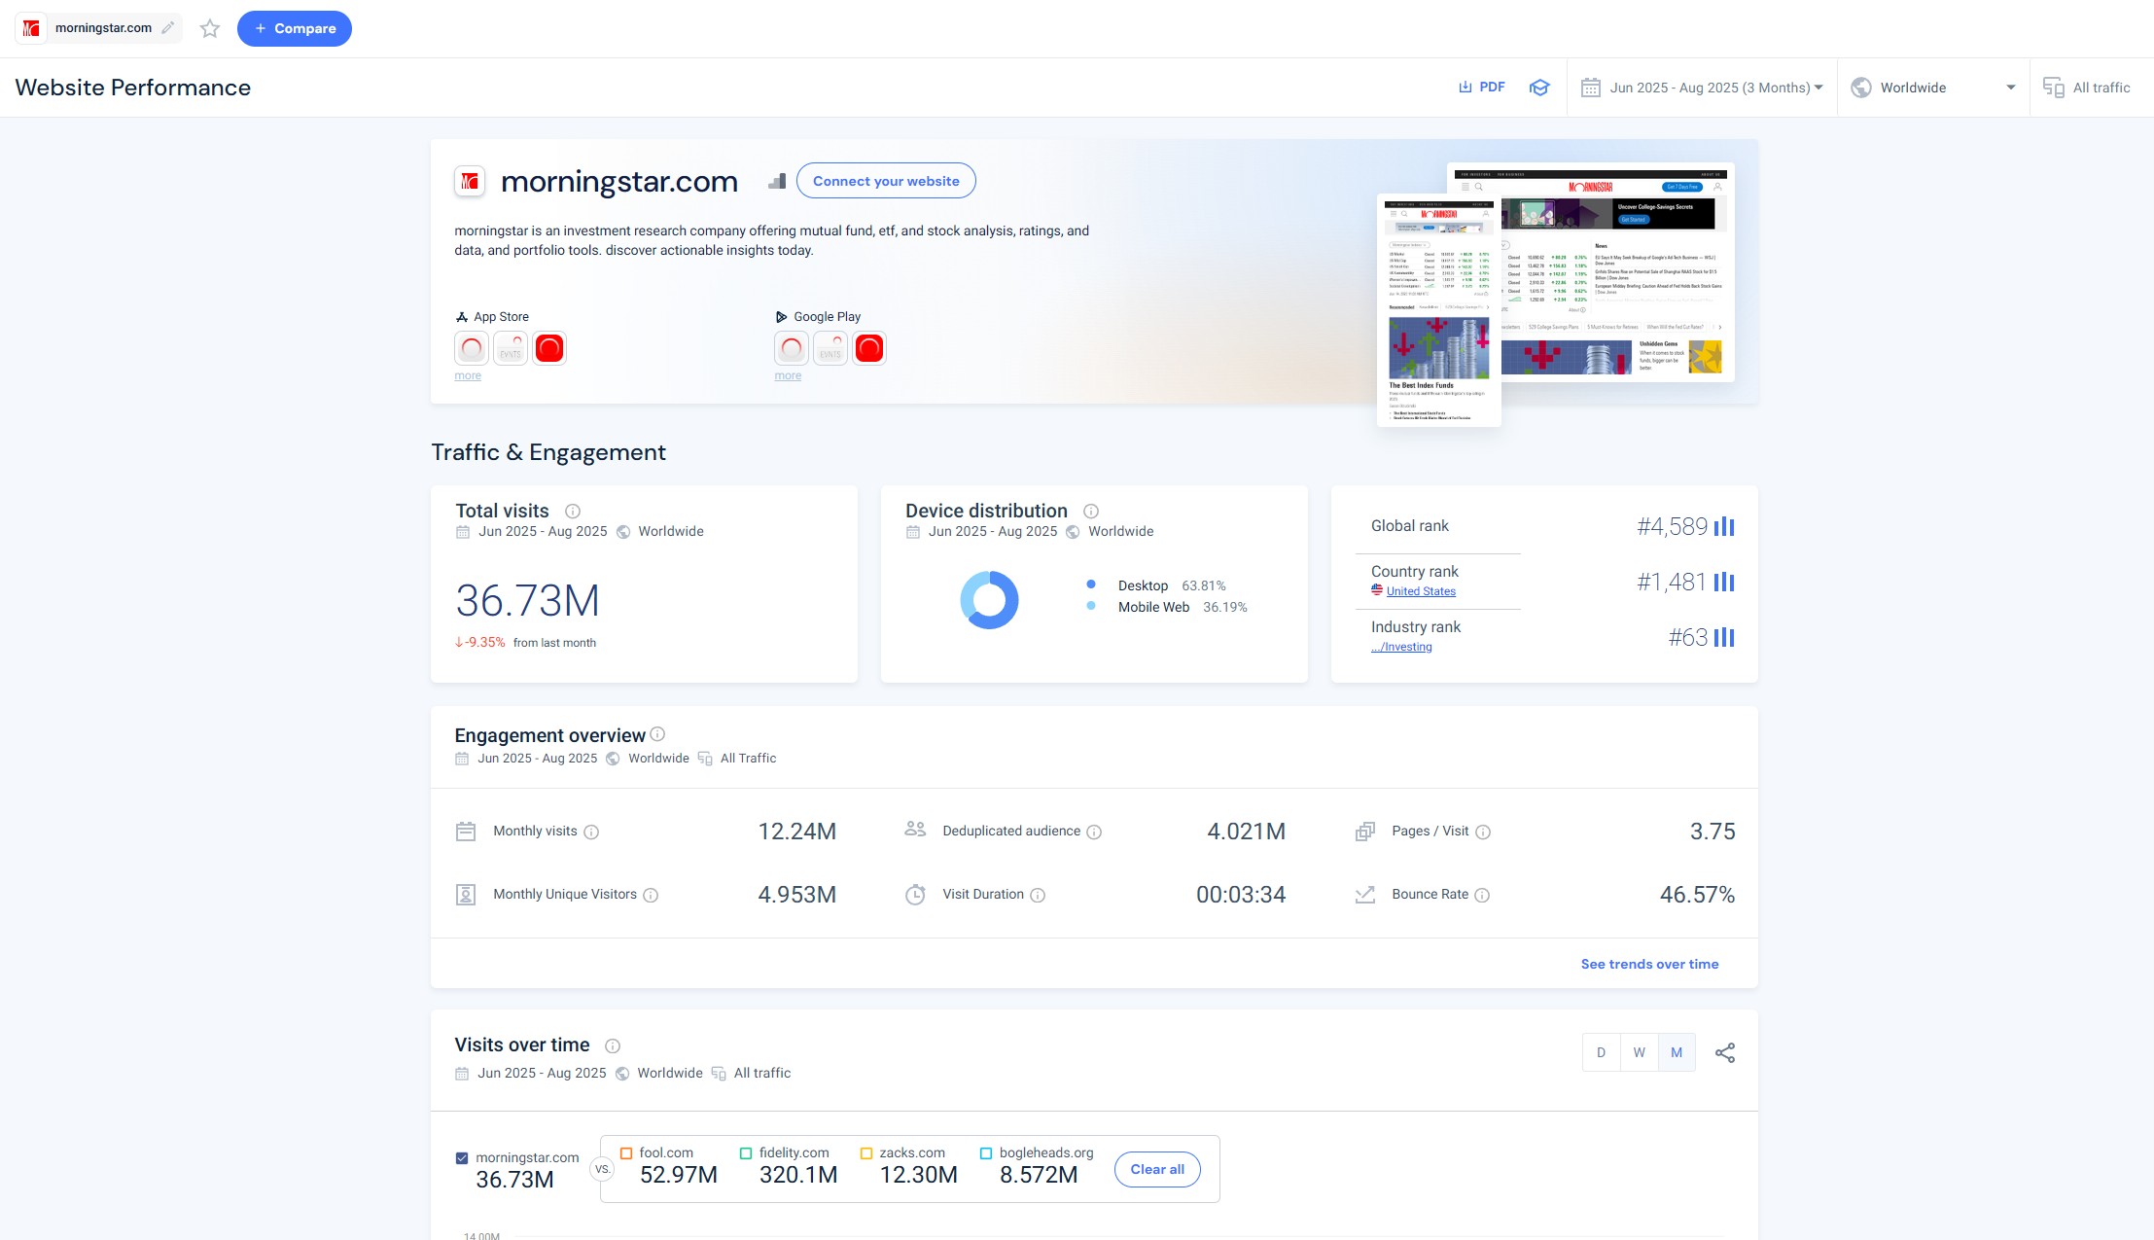Click the orange swatch next to fool.com
2154x1240 pixels.
pyautogui.click(x=625, y=1151)
